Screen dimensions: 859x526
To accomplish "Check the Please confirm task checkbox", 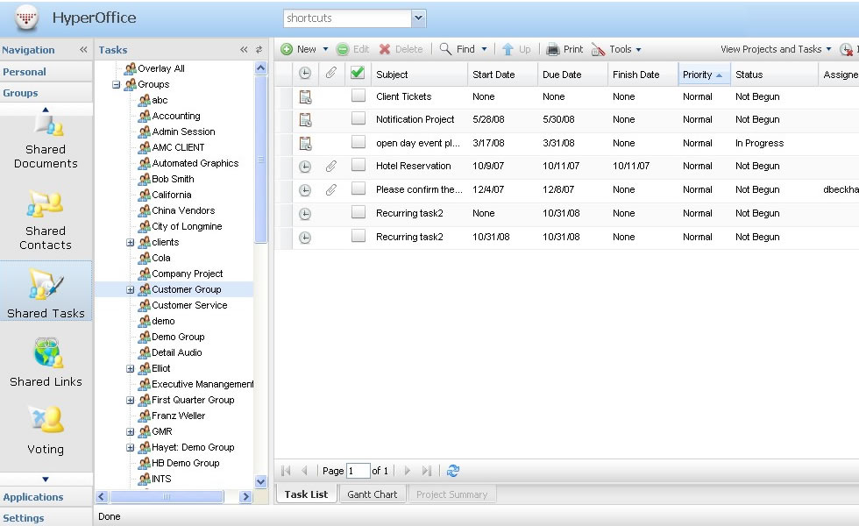I will pos(359,188).
